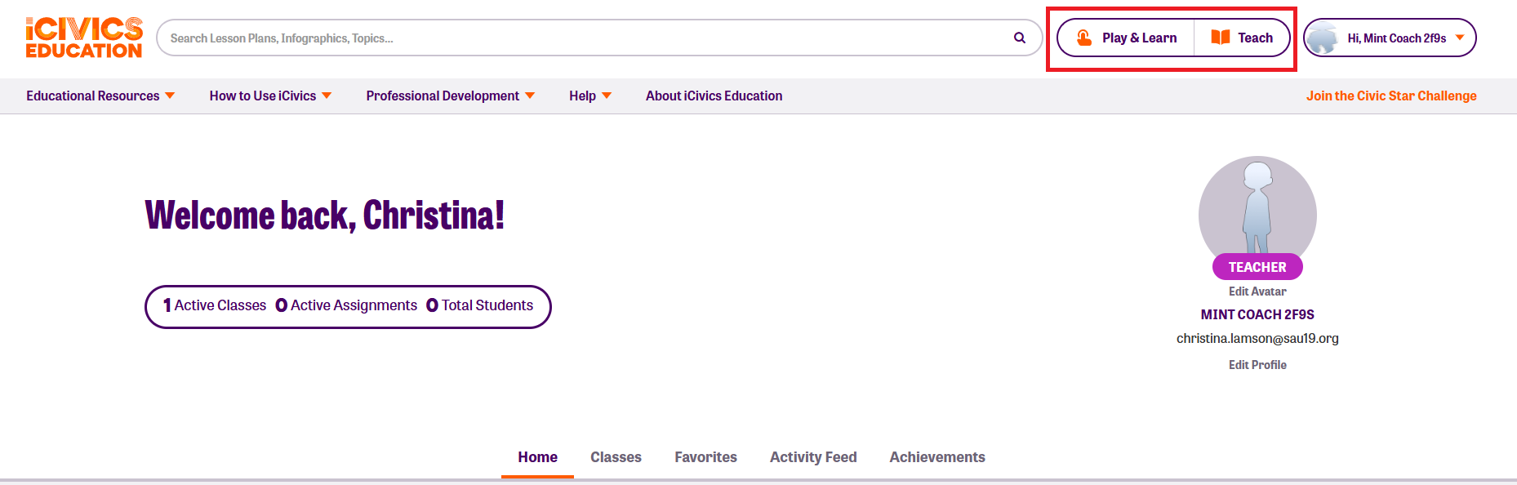Click the small user avatar icon
1517x485 pixels.
[1323, 38]
